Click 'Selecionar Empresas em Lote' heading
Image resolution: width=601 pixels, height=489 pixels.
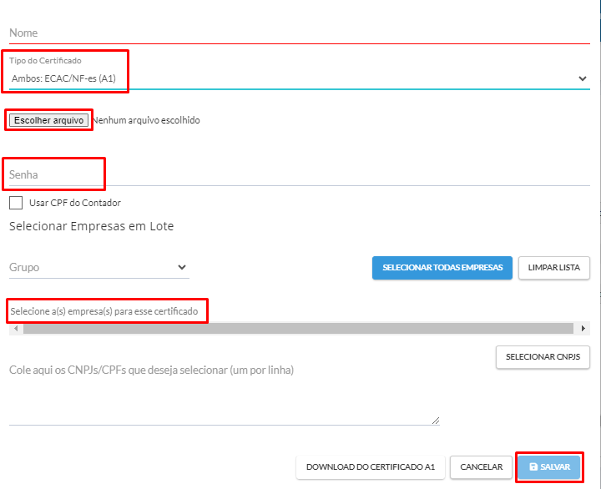point(91,226)
